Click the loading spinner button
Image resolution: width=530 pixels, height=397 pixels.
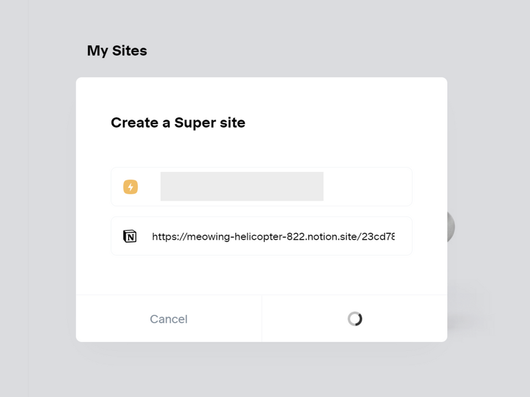coord(354,319)
